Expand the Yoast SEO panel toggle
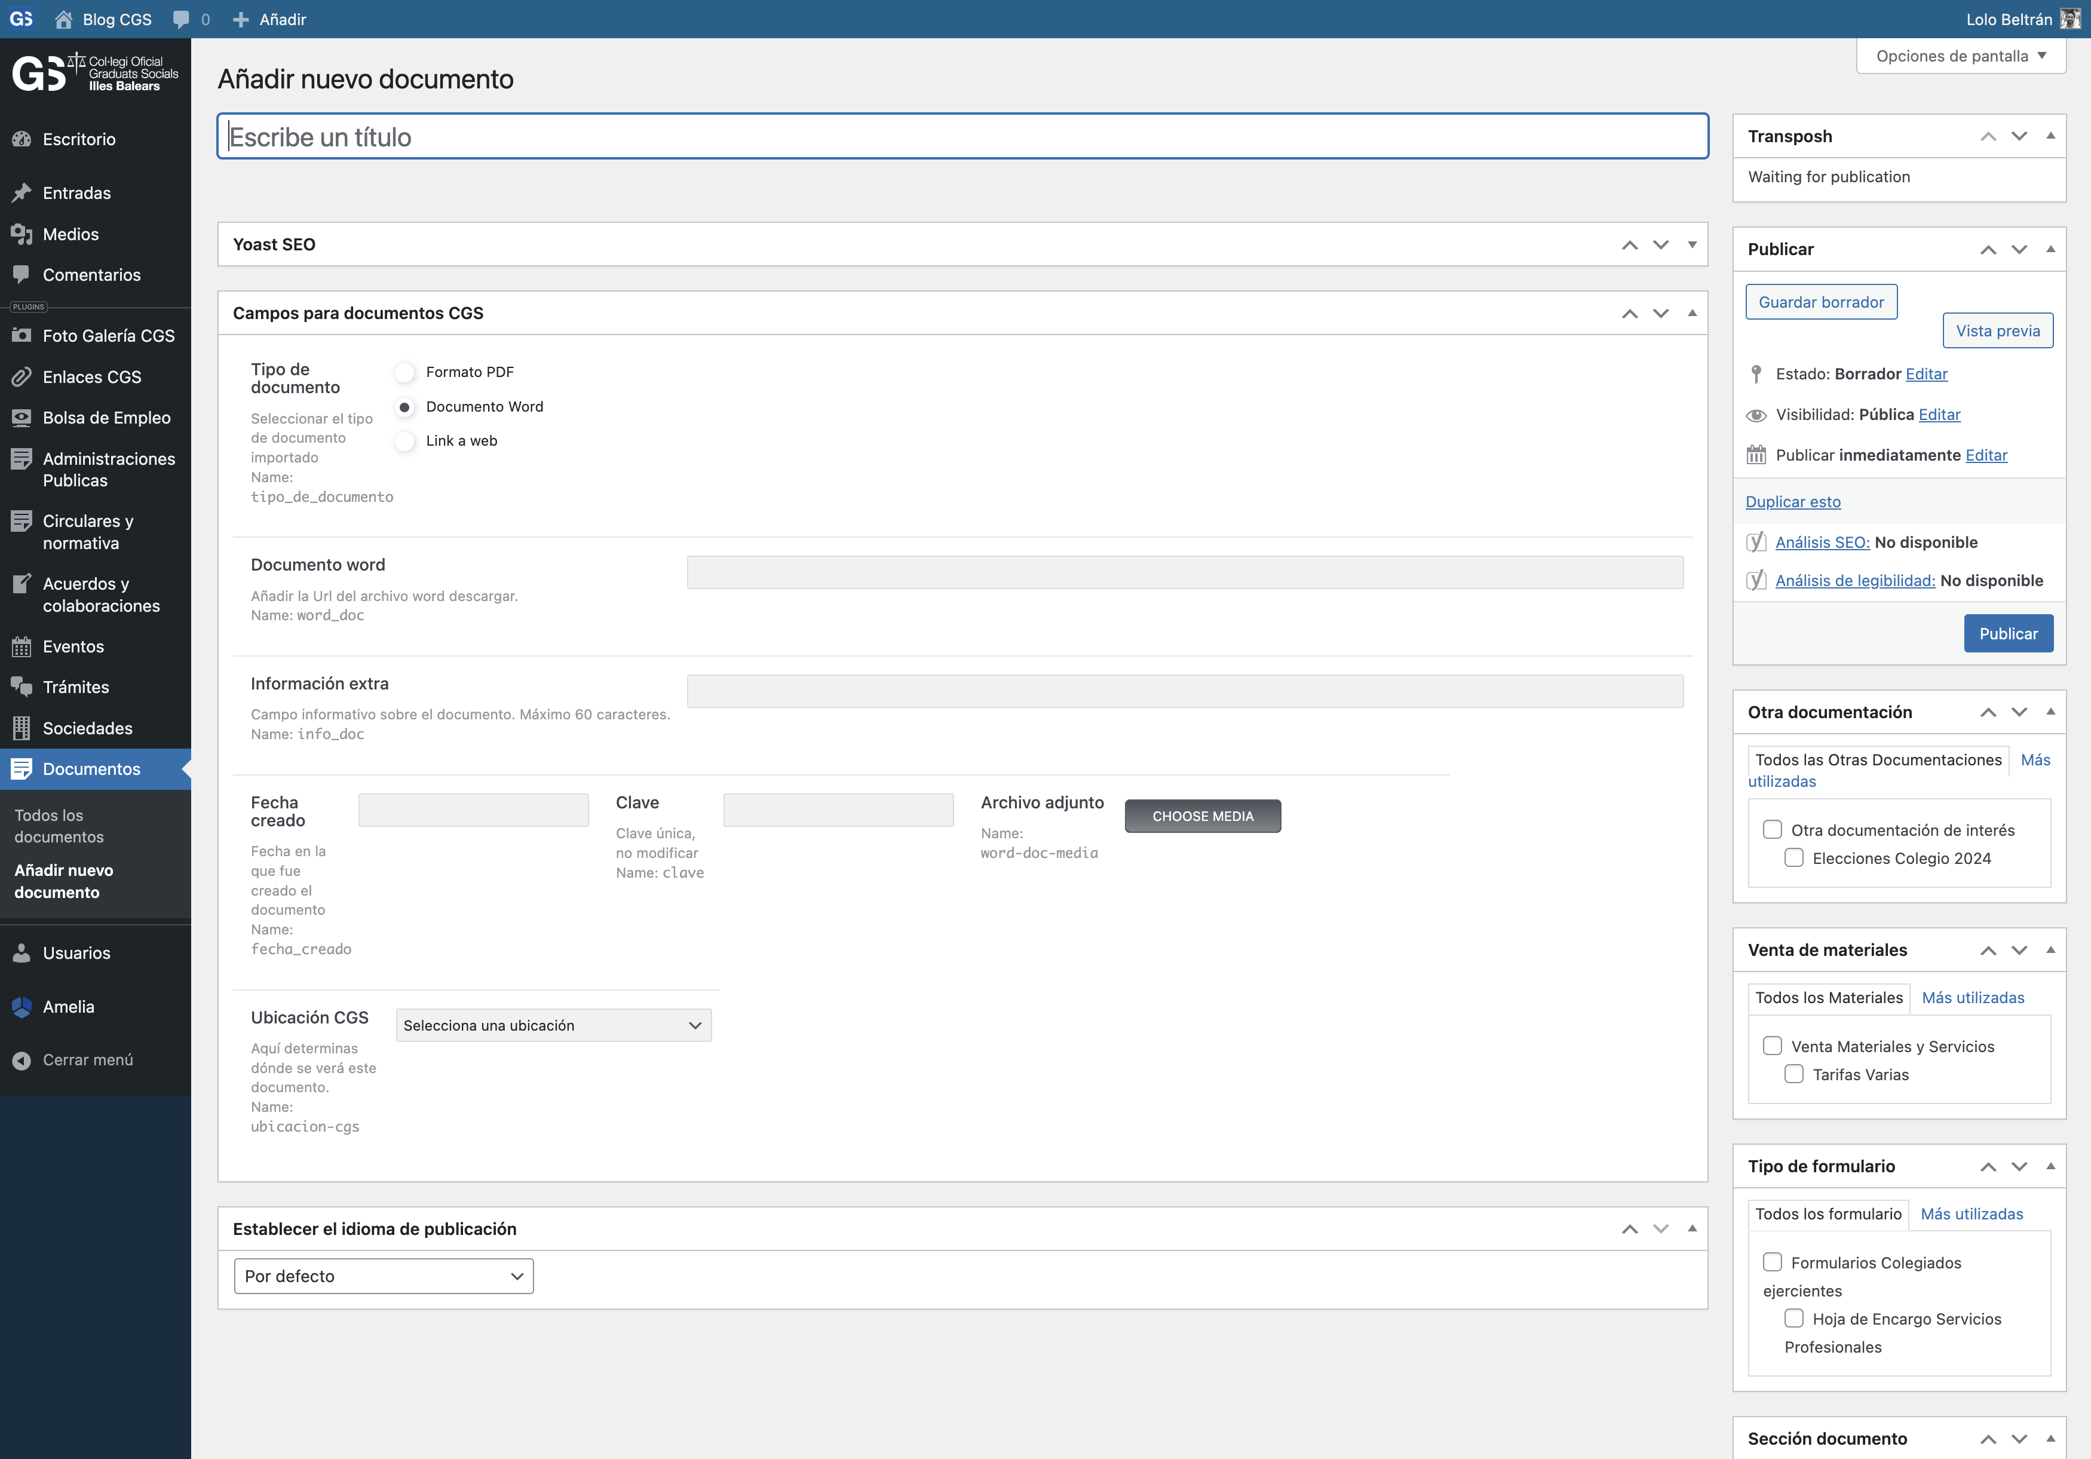The height and width of the screenshot is (1459, 2091). click(x=1692, y=244)
